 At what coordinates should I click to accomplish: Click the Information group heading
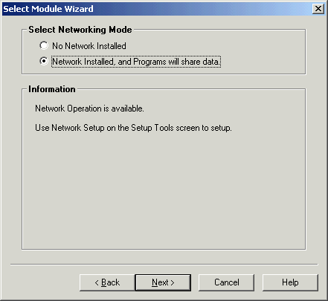52,89
